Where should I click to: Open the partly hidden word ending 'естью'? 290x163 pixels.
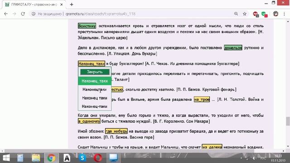(117, 90)
